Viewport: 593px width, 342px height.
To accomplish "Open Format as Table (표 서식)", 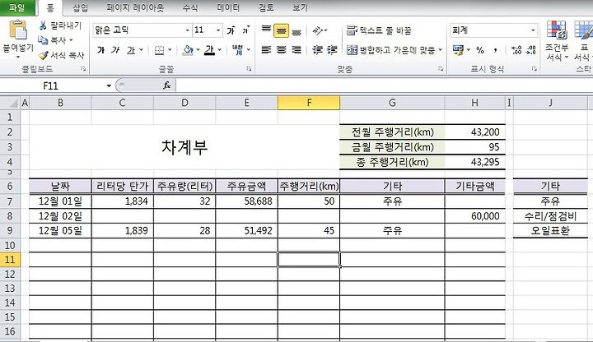I will tap(583, 41).
